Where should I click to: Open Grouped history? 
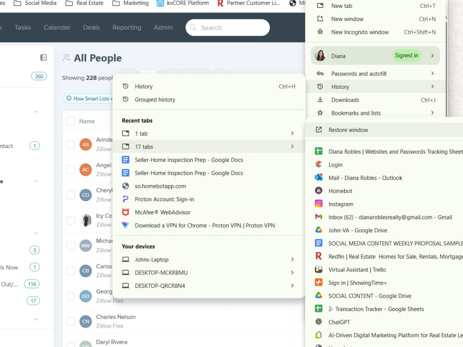tap(209, 99)
